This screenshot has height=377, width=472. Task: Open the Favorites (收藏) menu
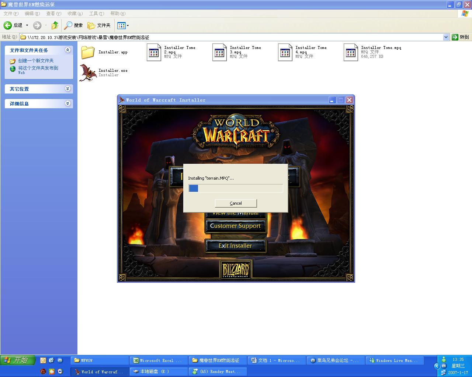click(x=75, y=14)
